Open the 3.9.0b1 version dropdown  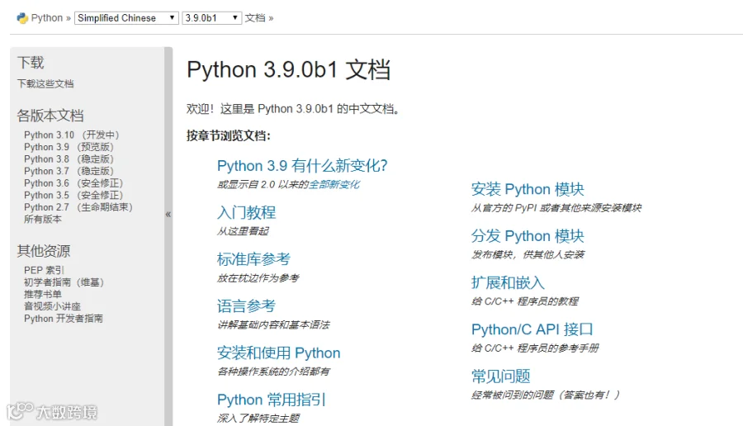pyautogui.click(x=212, y=18)
